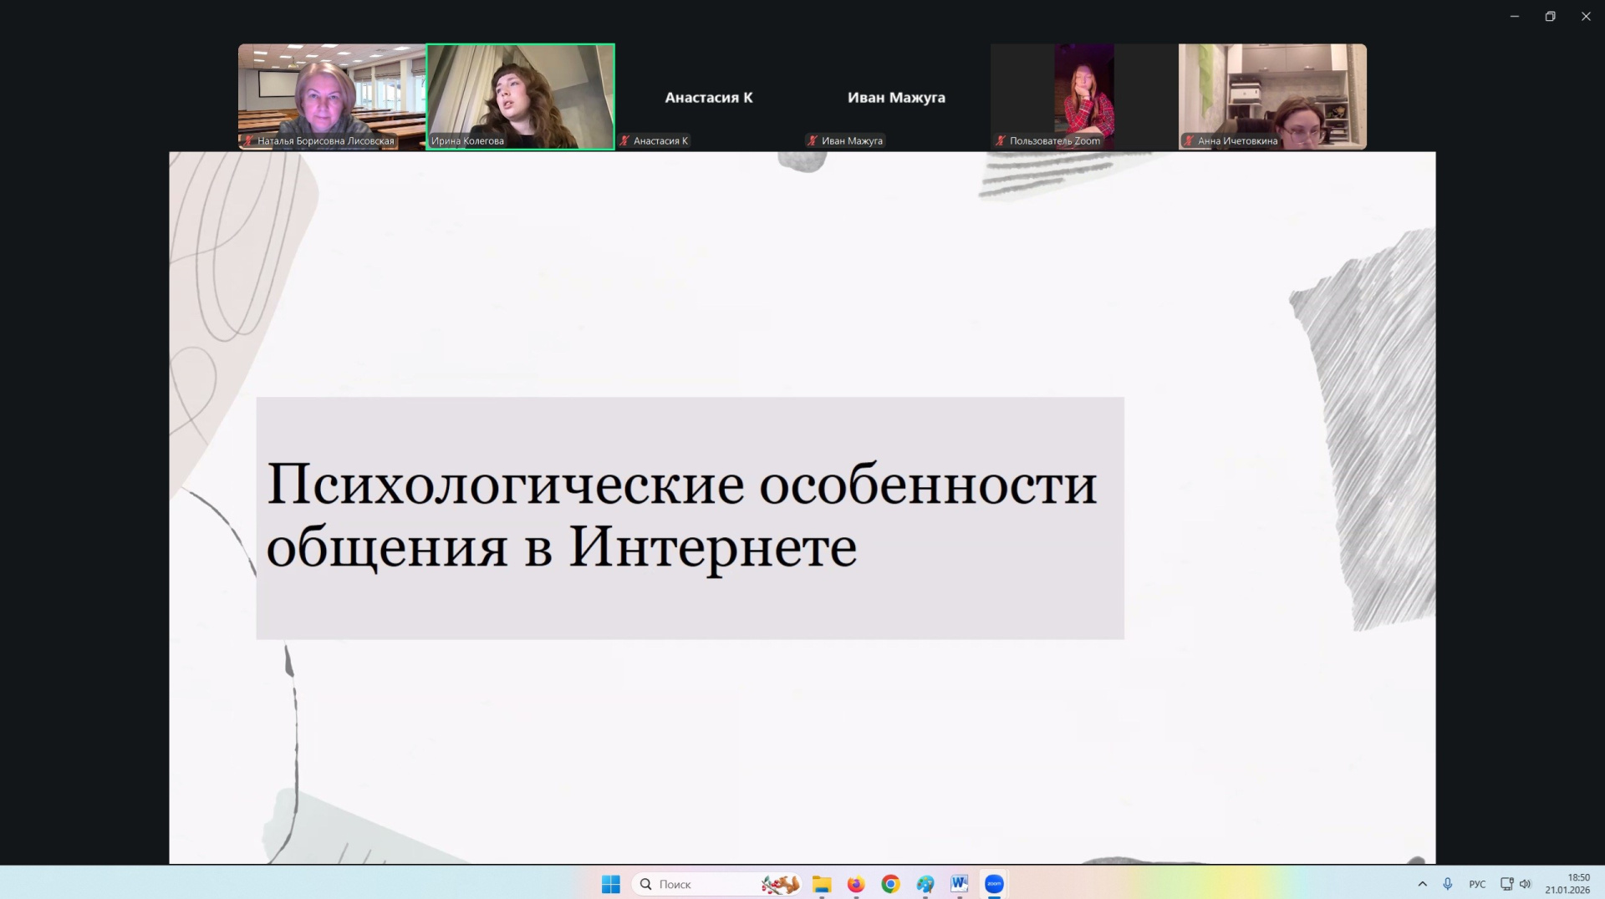This screenshot has width=1605, height=899.
Task: Expand the hidden system tray icons chevron
Action: click(x=1422, y=884)
